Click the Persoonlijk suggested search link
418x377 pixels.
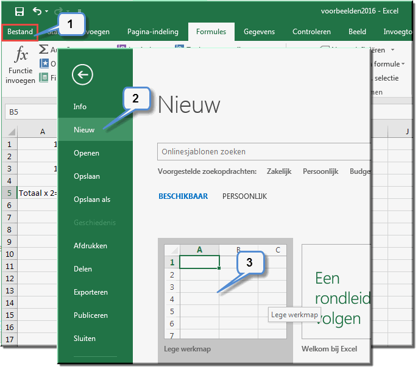point(321,171)
